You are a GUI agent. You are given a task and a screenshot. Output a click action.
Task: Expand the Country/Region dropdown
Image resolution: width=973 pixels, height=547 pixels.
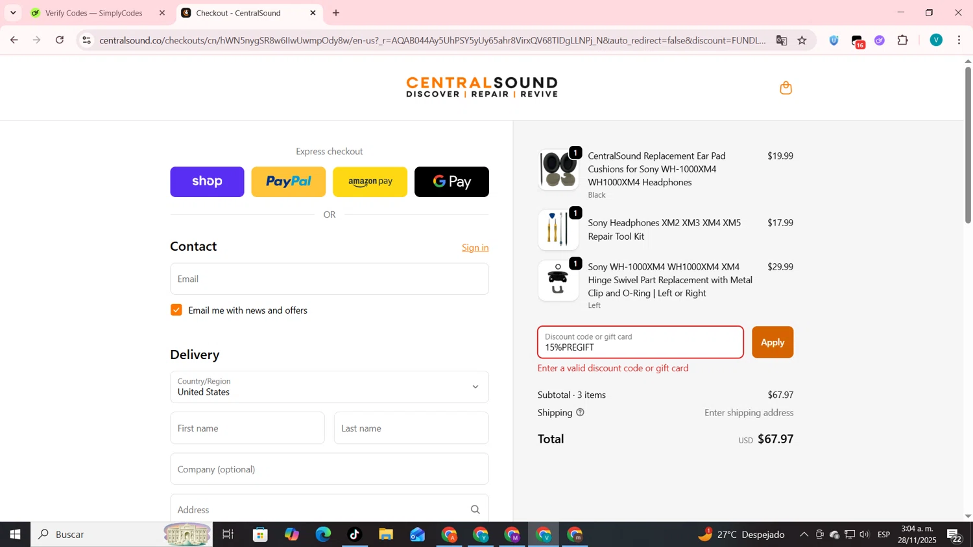pyautogui.click(x=330, y=387)
